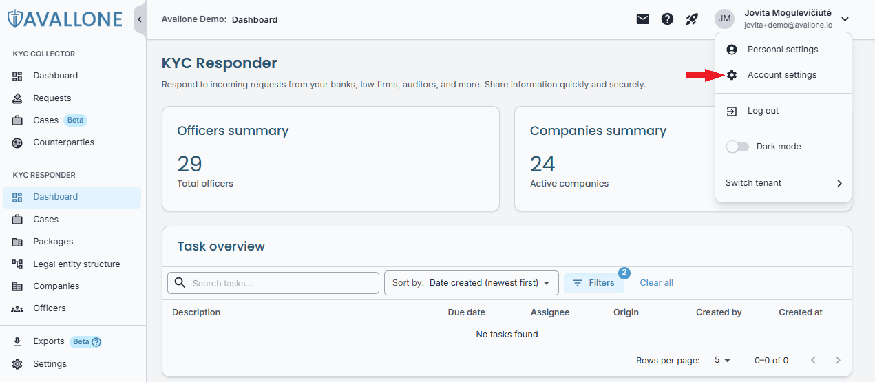
Task: Open Counterparties in the sidebar
Action: click(x=72, y=142)
